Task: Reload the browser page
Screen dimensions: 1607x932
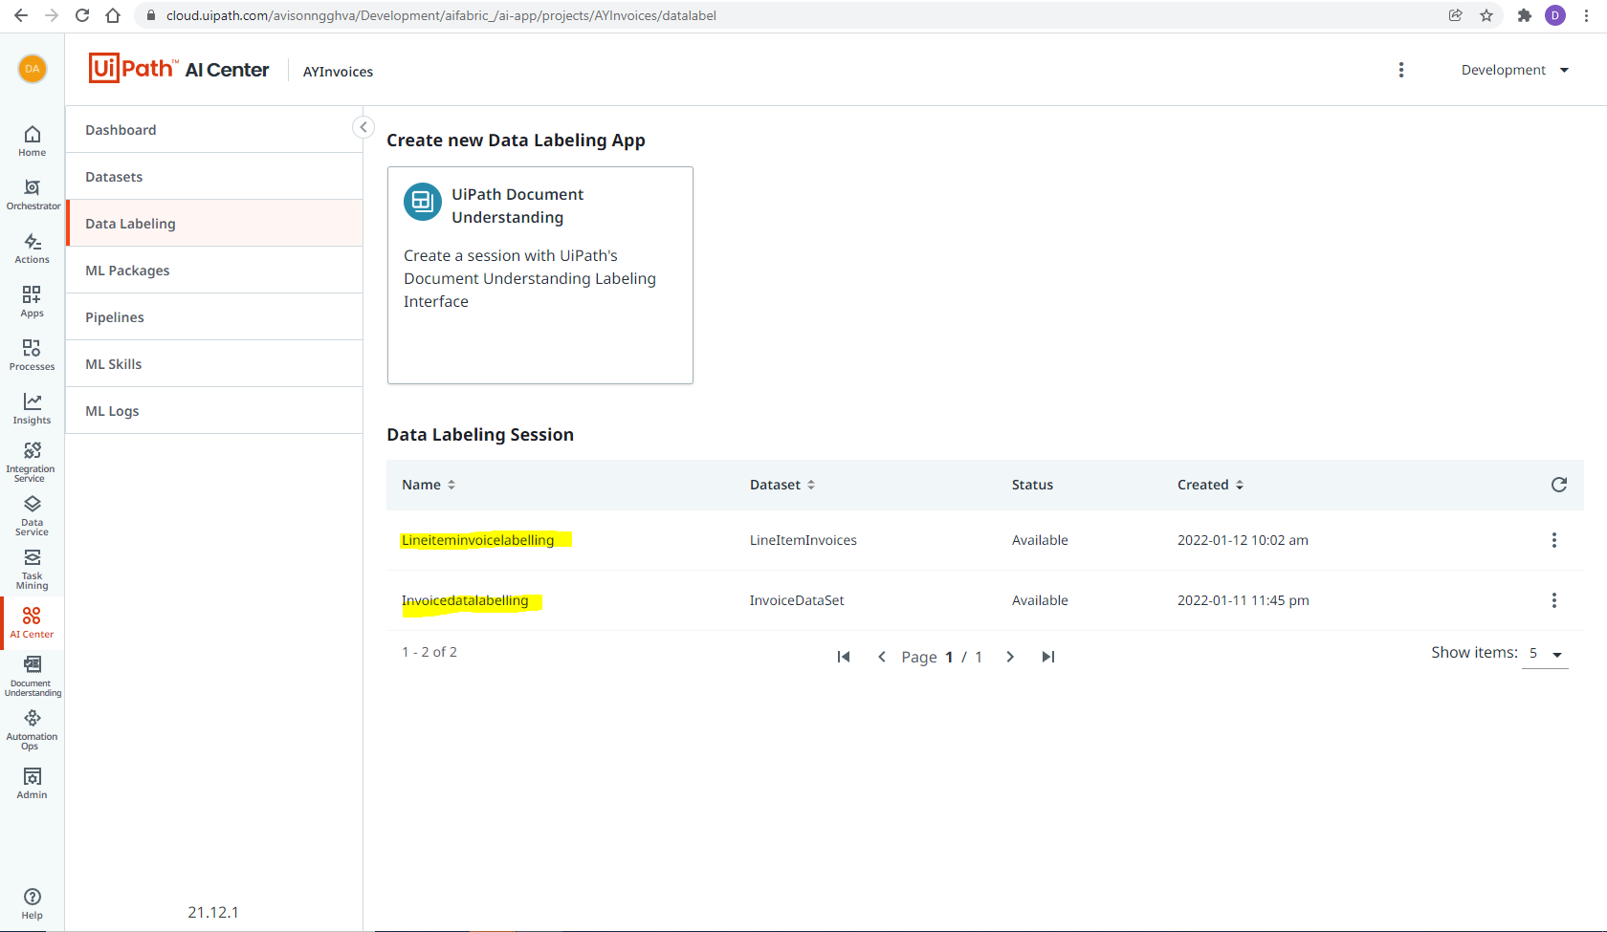Action: click(82, 15)
